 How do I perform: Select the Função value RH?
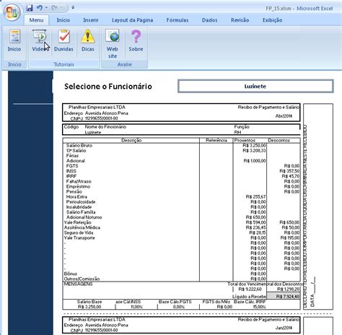pyautogui.click(x=237, y=132)
